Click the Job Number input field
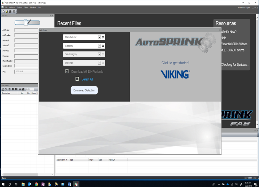259x187 pixels. click(26, 35)
